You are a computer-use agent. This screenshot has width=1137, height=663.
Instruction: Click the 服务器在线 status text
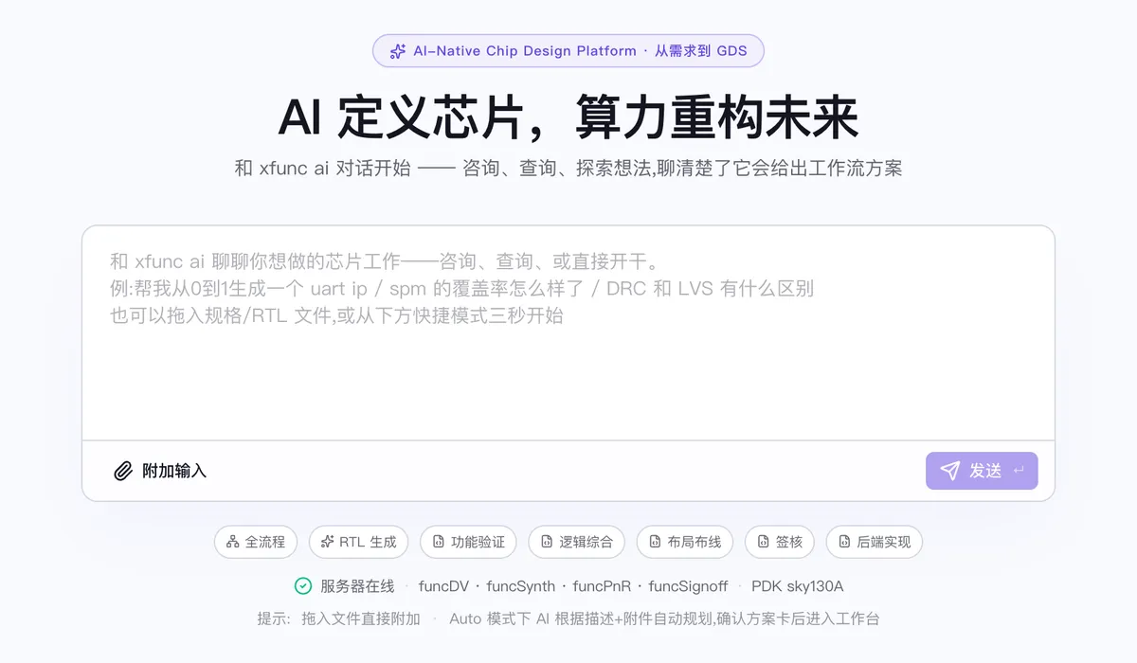[357, 586]
